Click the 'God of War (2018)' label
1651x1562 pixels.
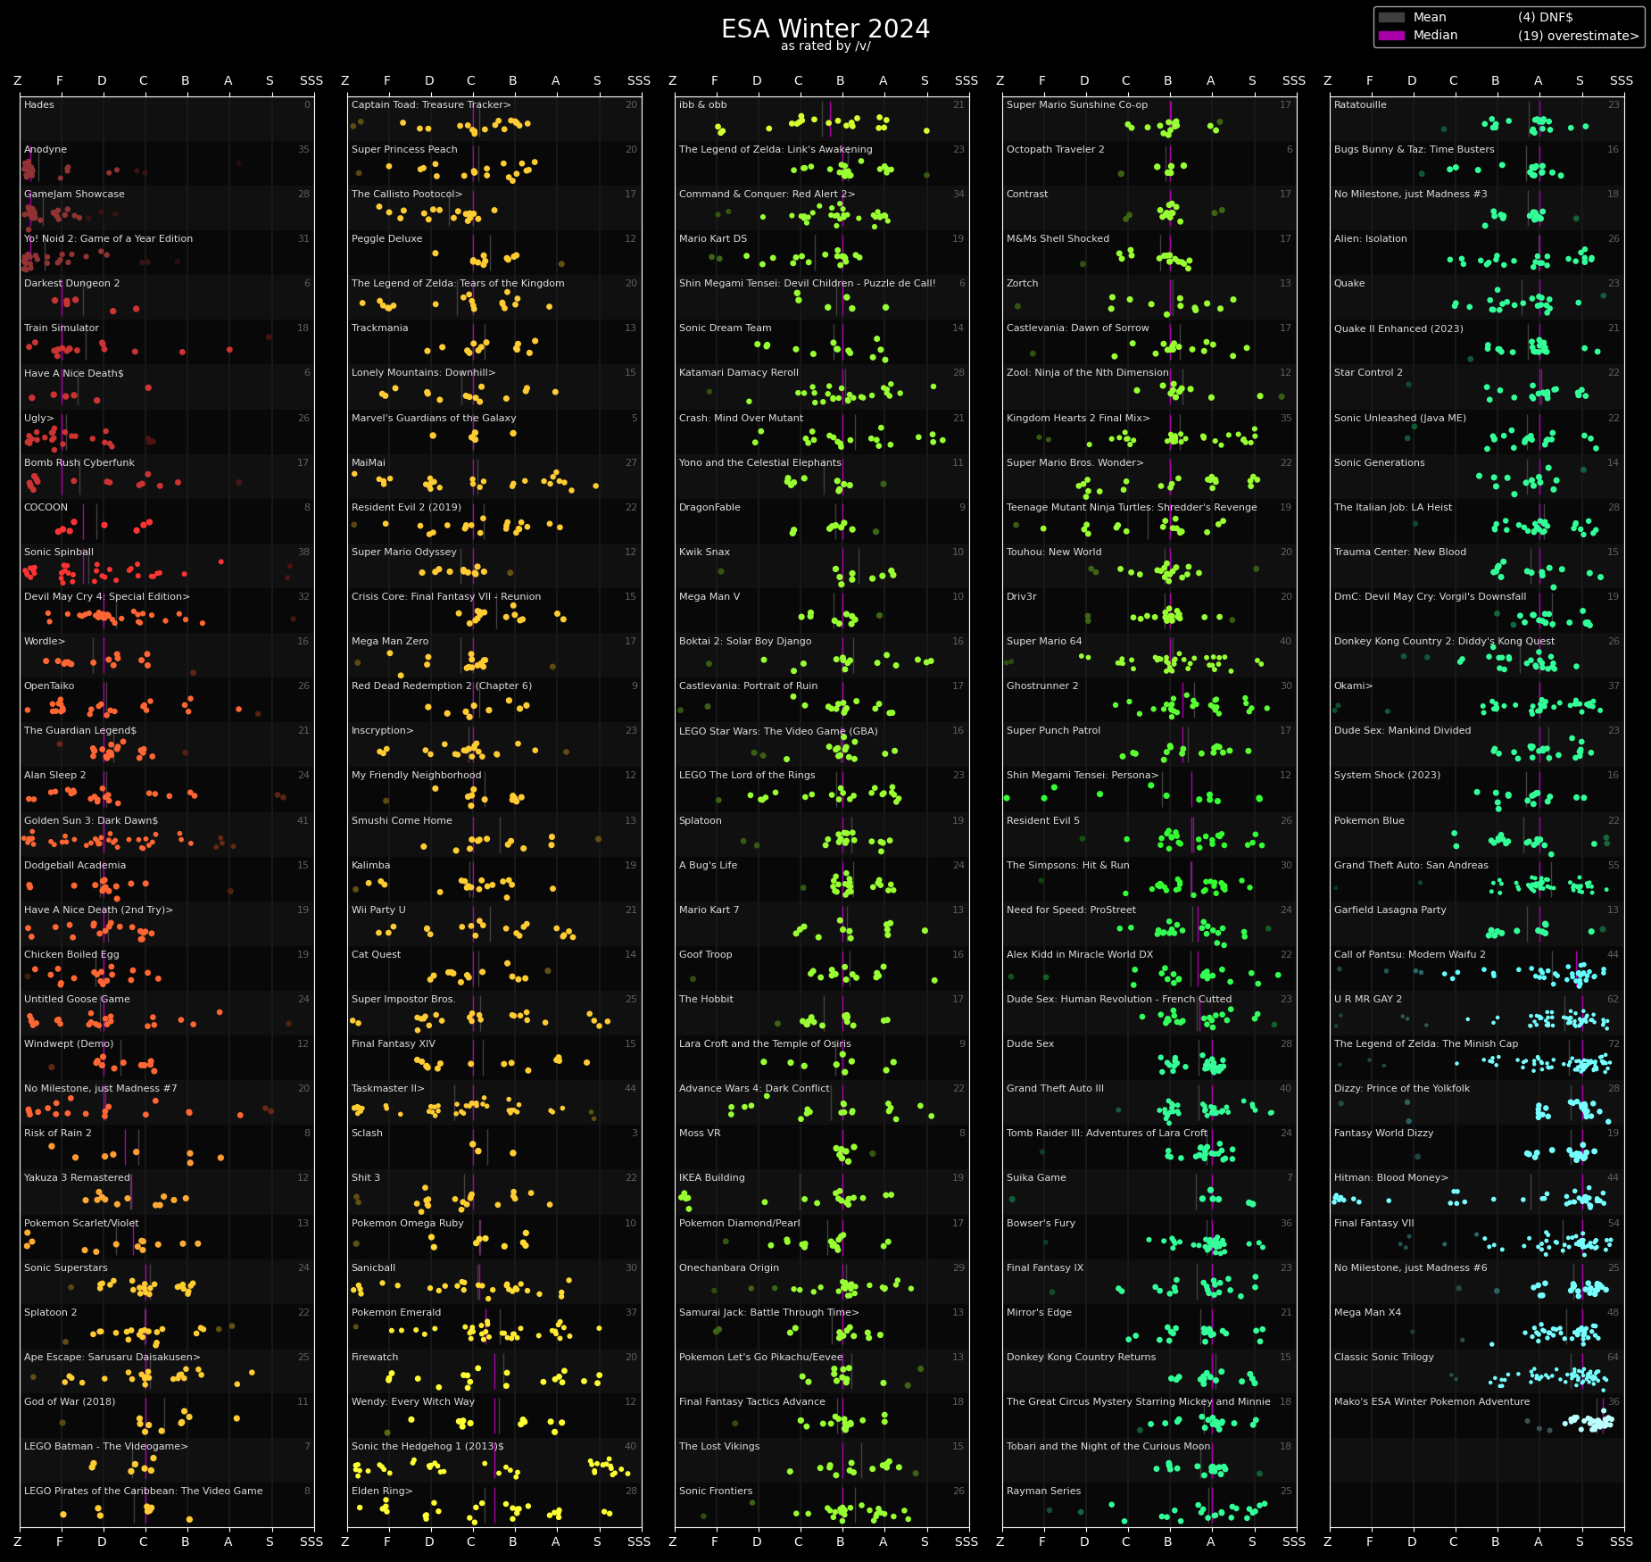pyautogui.click(x=70, y=1402)
